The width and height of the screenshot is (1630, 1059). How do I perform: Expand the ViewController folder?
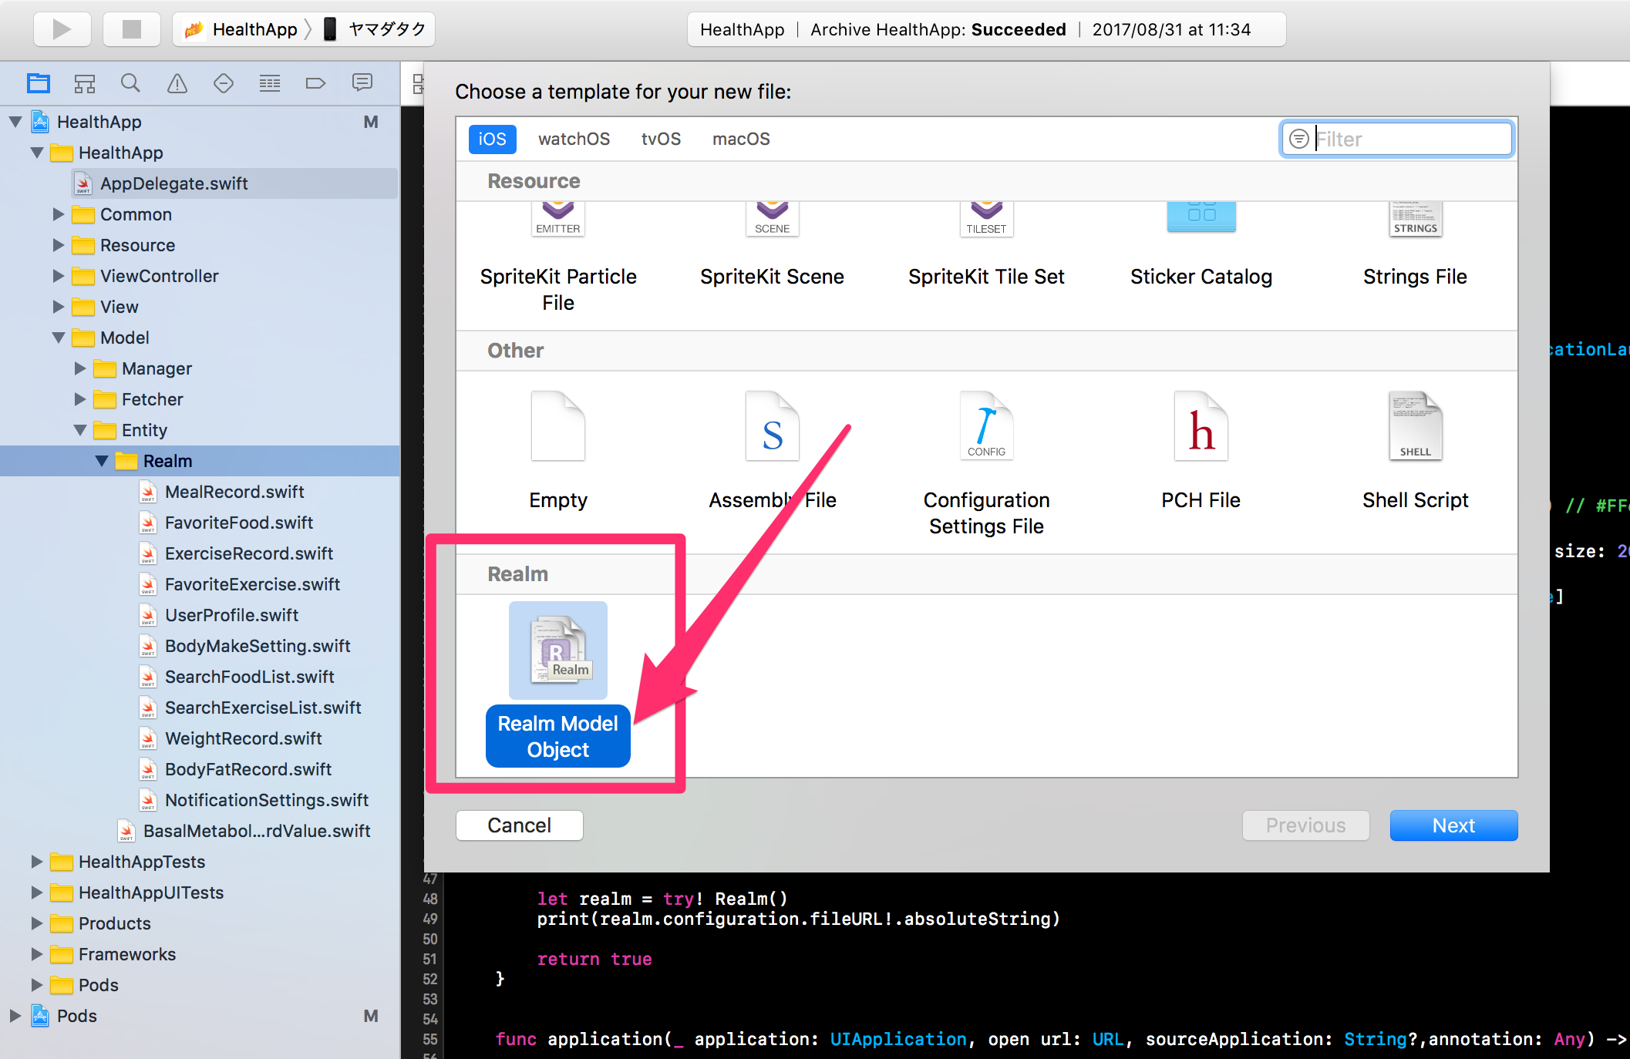[x=58, y=276]
